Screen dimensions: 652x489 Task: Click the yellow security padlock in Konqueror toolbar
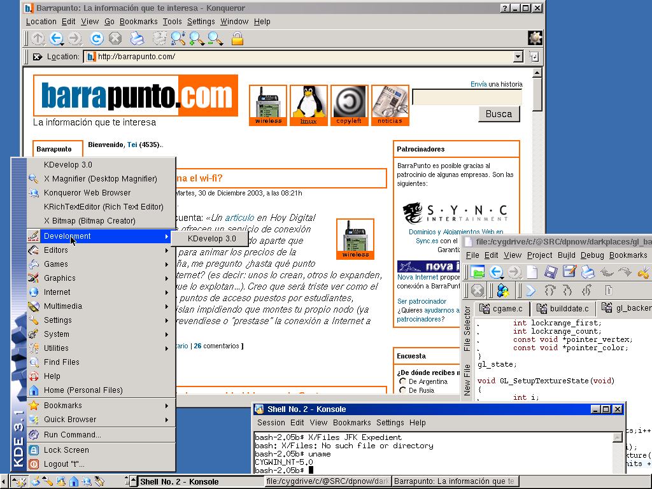(x=237, y=39)
